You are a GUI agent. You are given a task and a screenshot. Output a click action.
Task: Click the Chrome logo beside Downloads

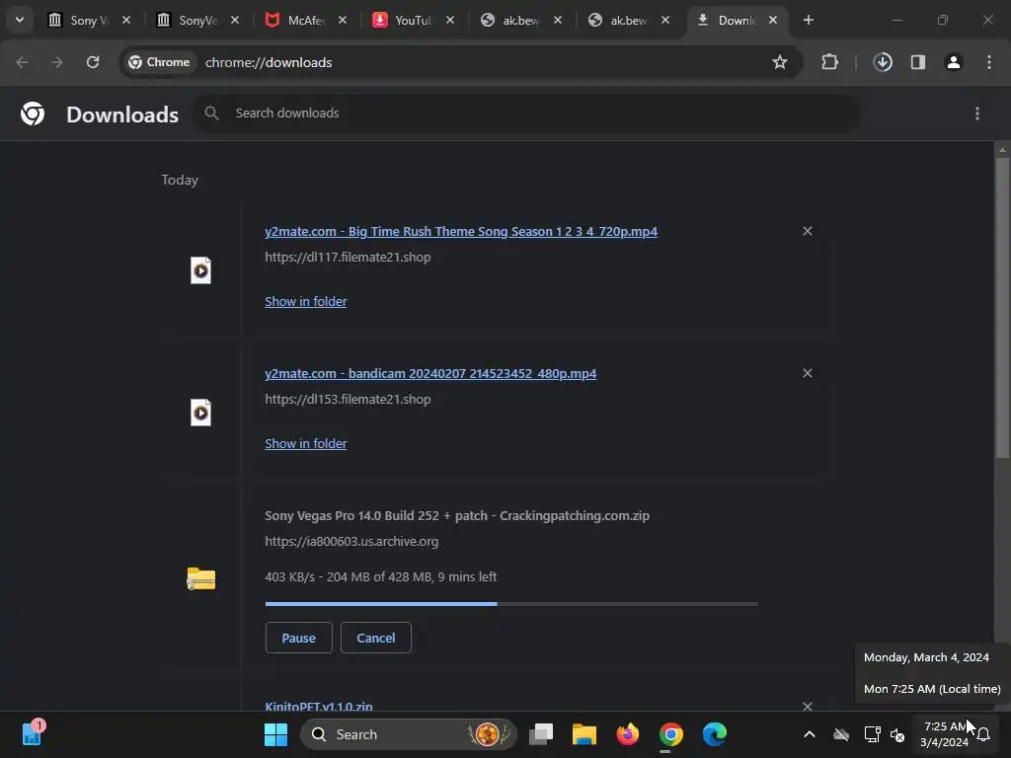33,114
